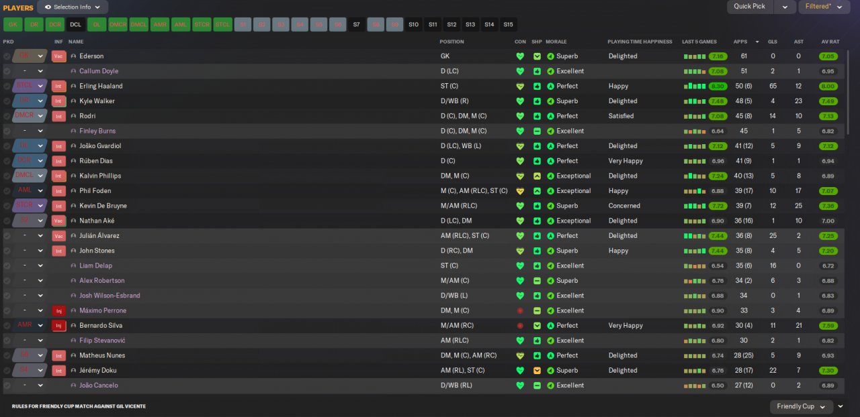Select the STCL position slot
Image resolution: width=860 pixels, height=417 pixels.
click(x=222, y=24)
